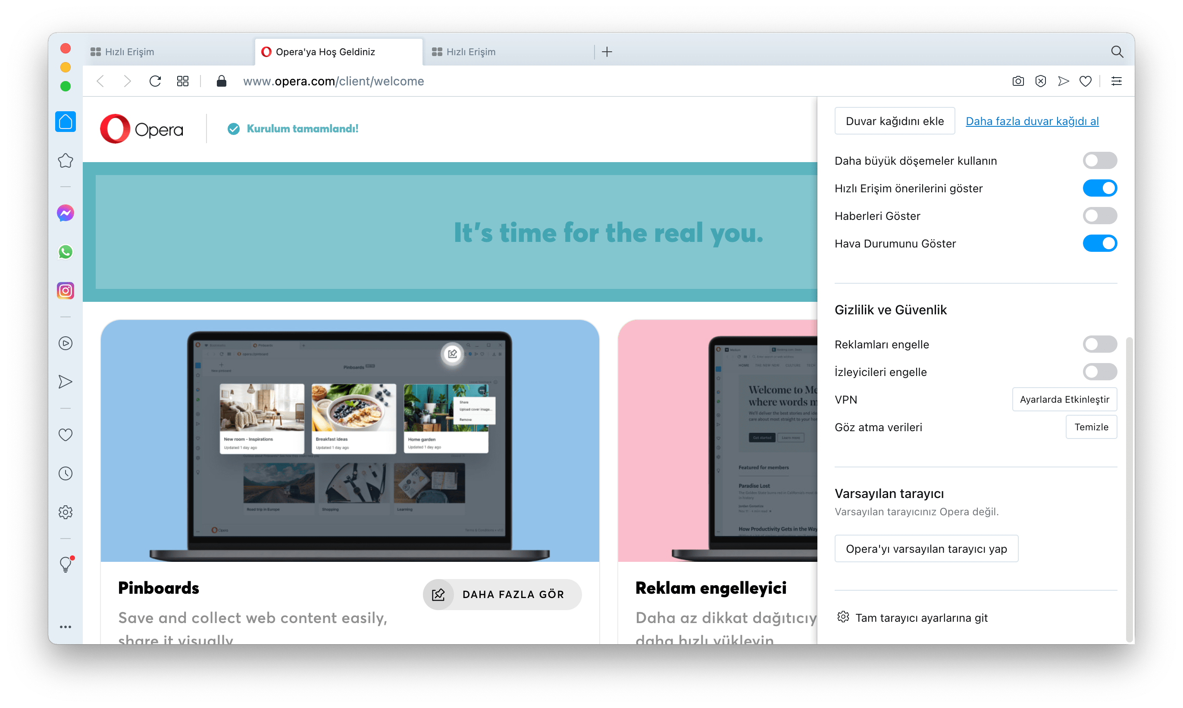Click Daha fazla duvar kağıdı al link
Viewport: 1183px width, 708px height.
tap(1032, 121)
